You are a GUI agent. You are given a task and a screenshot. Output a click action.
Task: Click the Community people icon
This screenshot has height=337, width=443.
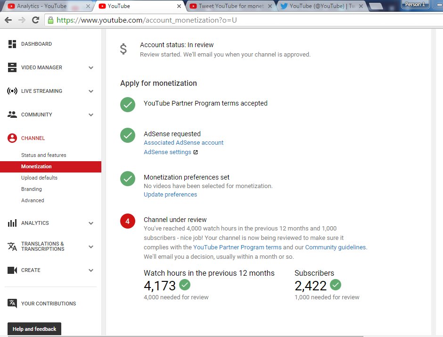coord(12,115)
